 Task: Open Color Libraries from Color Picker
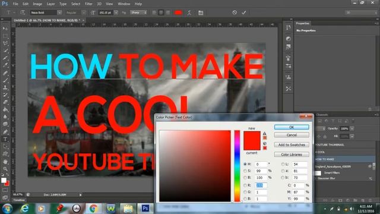(x=292, y=155)
